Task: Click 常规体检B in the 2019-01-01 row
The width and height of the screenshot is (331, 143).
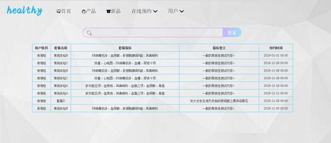Action: click(x=61, y=56)
